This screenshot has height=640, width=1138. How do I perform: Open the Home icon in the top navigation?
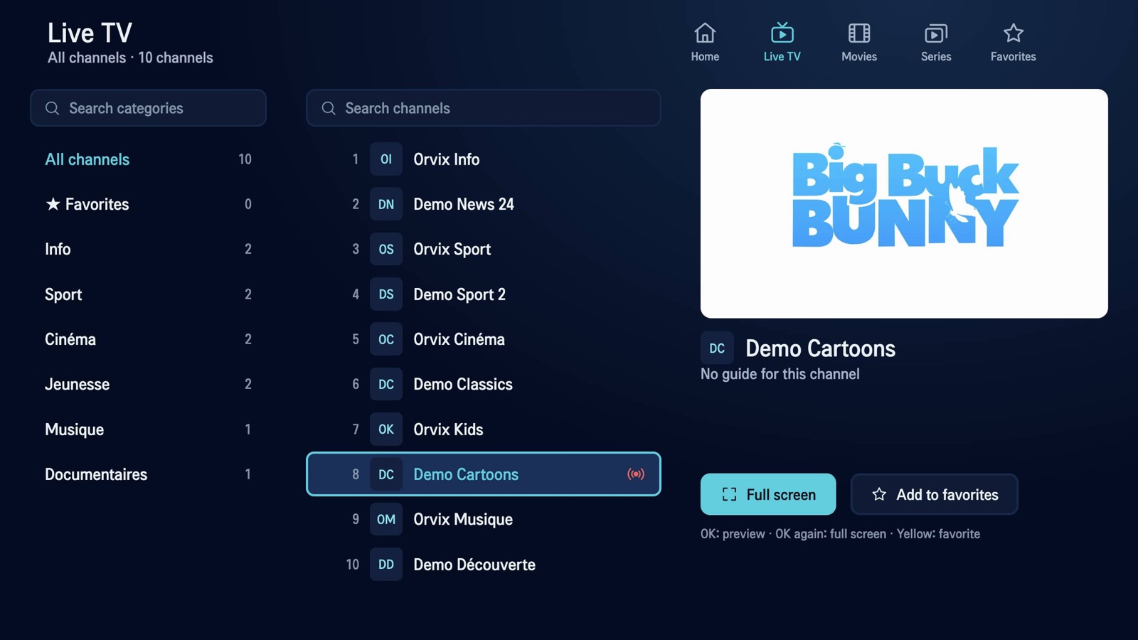(x=705, y=33)
